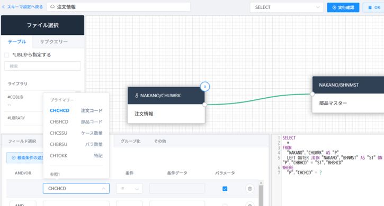384x206 pixels.
Task: Click the green join line between tables
Action: point(258,99)
